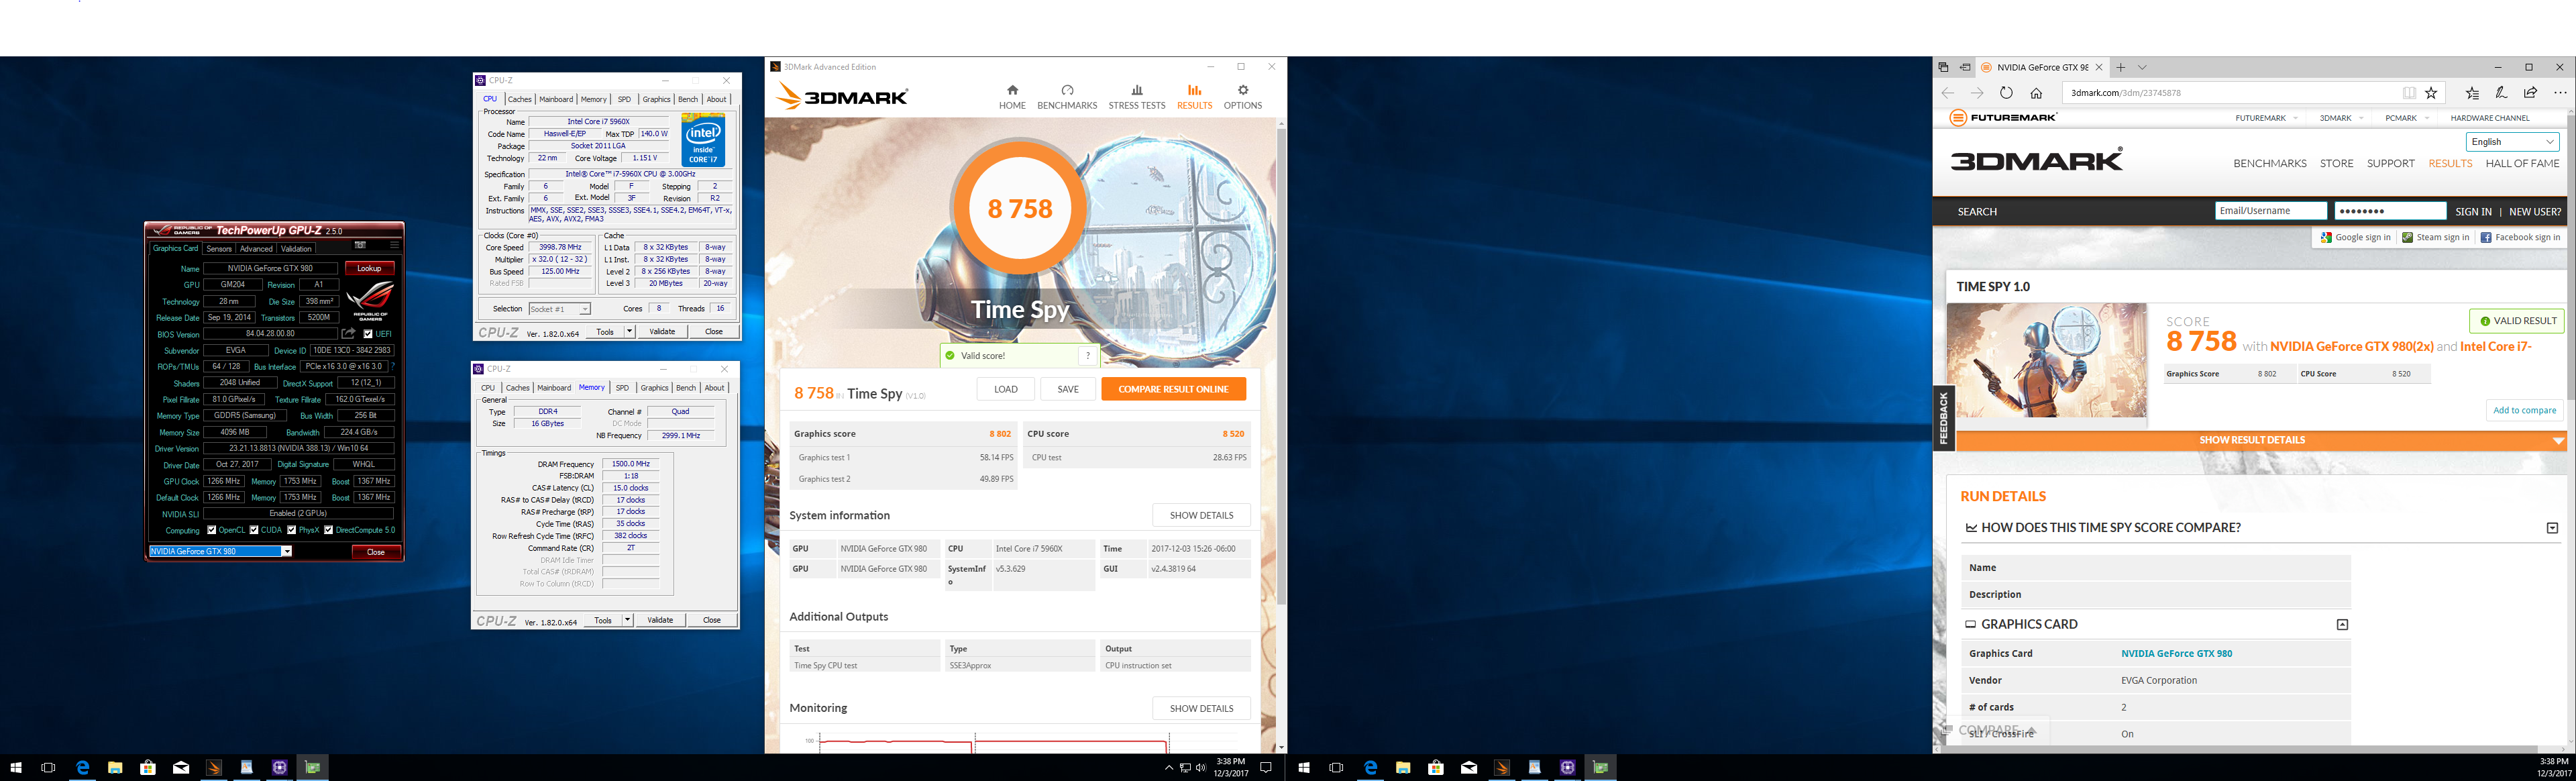Open BENCHMARKS in 3DMark app navigation

pos(1067,97)
